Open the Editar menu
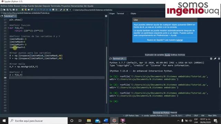 11,6
